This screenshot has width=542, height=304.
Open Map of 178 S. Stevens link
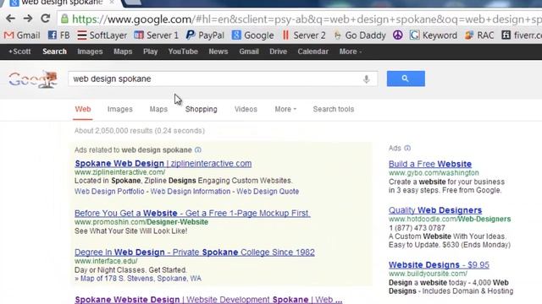pos(141,279)
